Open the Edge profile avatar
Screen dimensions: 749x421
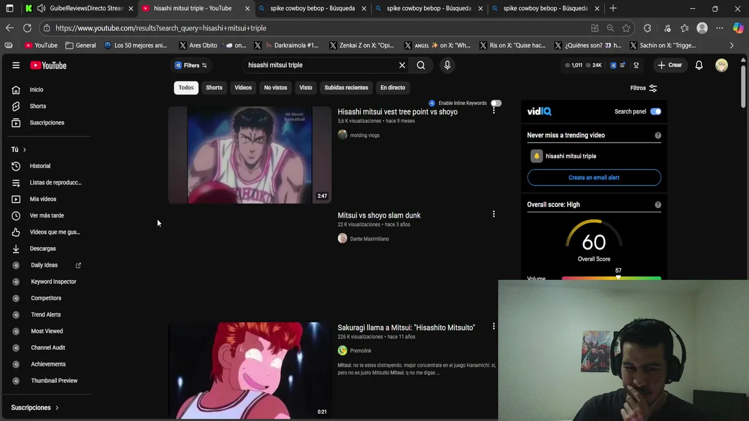click(x=702, y=28)
